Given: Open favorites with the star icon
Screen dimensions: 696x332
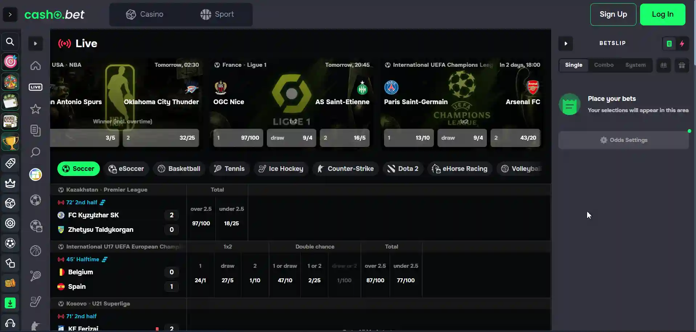Looking at the screenshot, I should point(36,109).
